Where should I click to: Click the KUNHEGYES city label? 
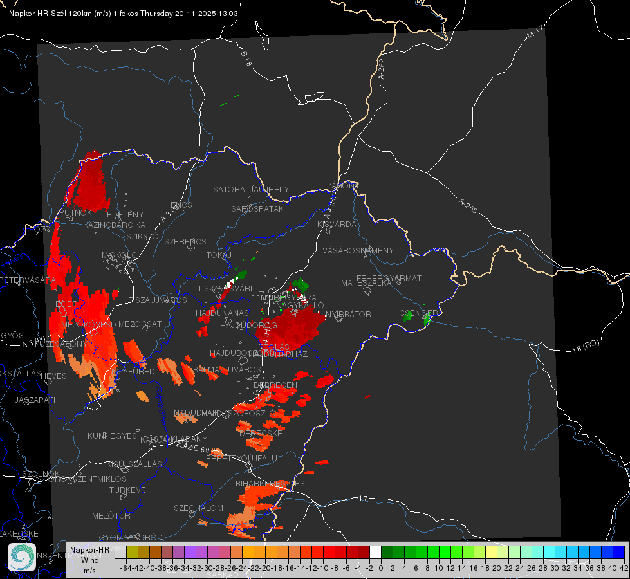[112, 436]
